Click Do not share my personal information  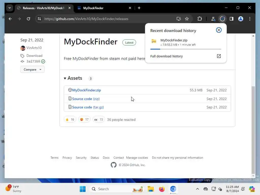click(x=177, y=158)
